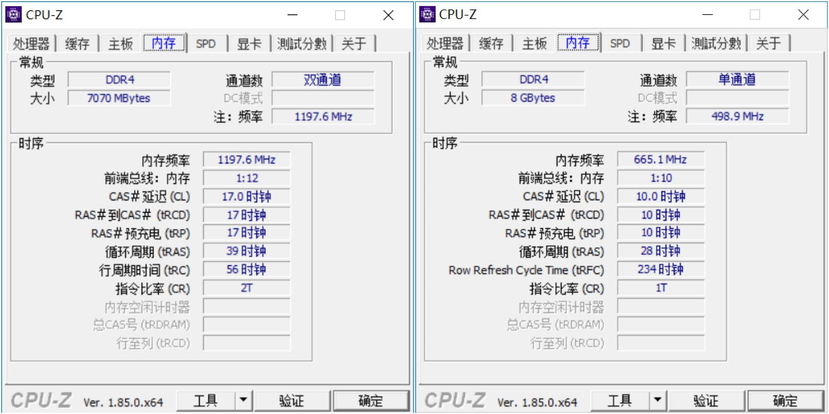Image resolution: width=829 pixels, height=414 pixels.
Task: Open 处理器 tab in right window
Action: point(445,43)
